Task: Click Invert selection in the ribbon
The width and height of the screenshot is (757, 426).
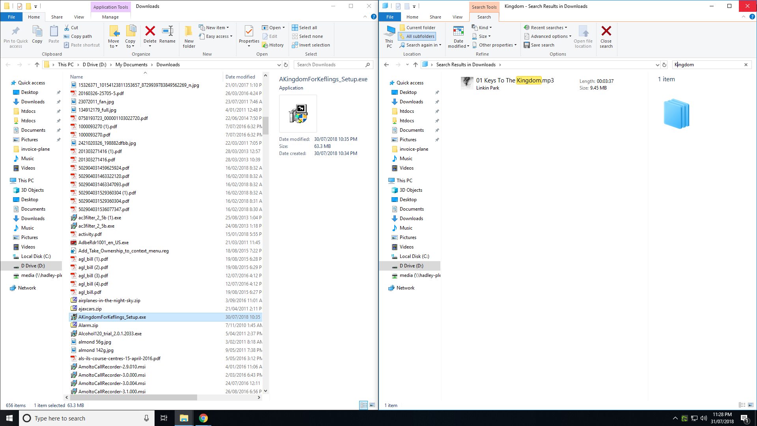Action: tap(311, 45)
